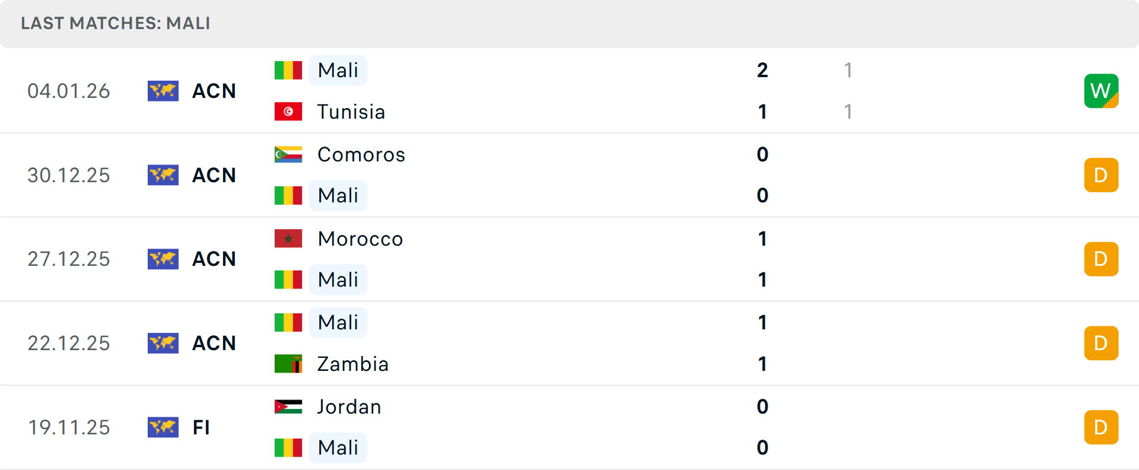Image resolution: width=1139 pixels, height=470 pixels.
Task: Open the Zambia team link
Action: (353, 364)
